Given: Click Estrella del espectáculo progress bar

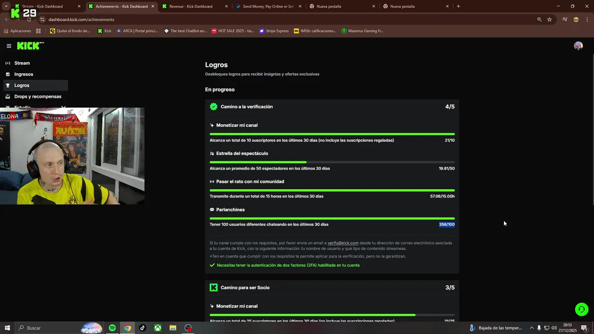Looking at the screenshot, I should tap(332, 162).
